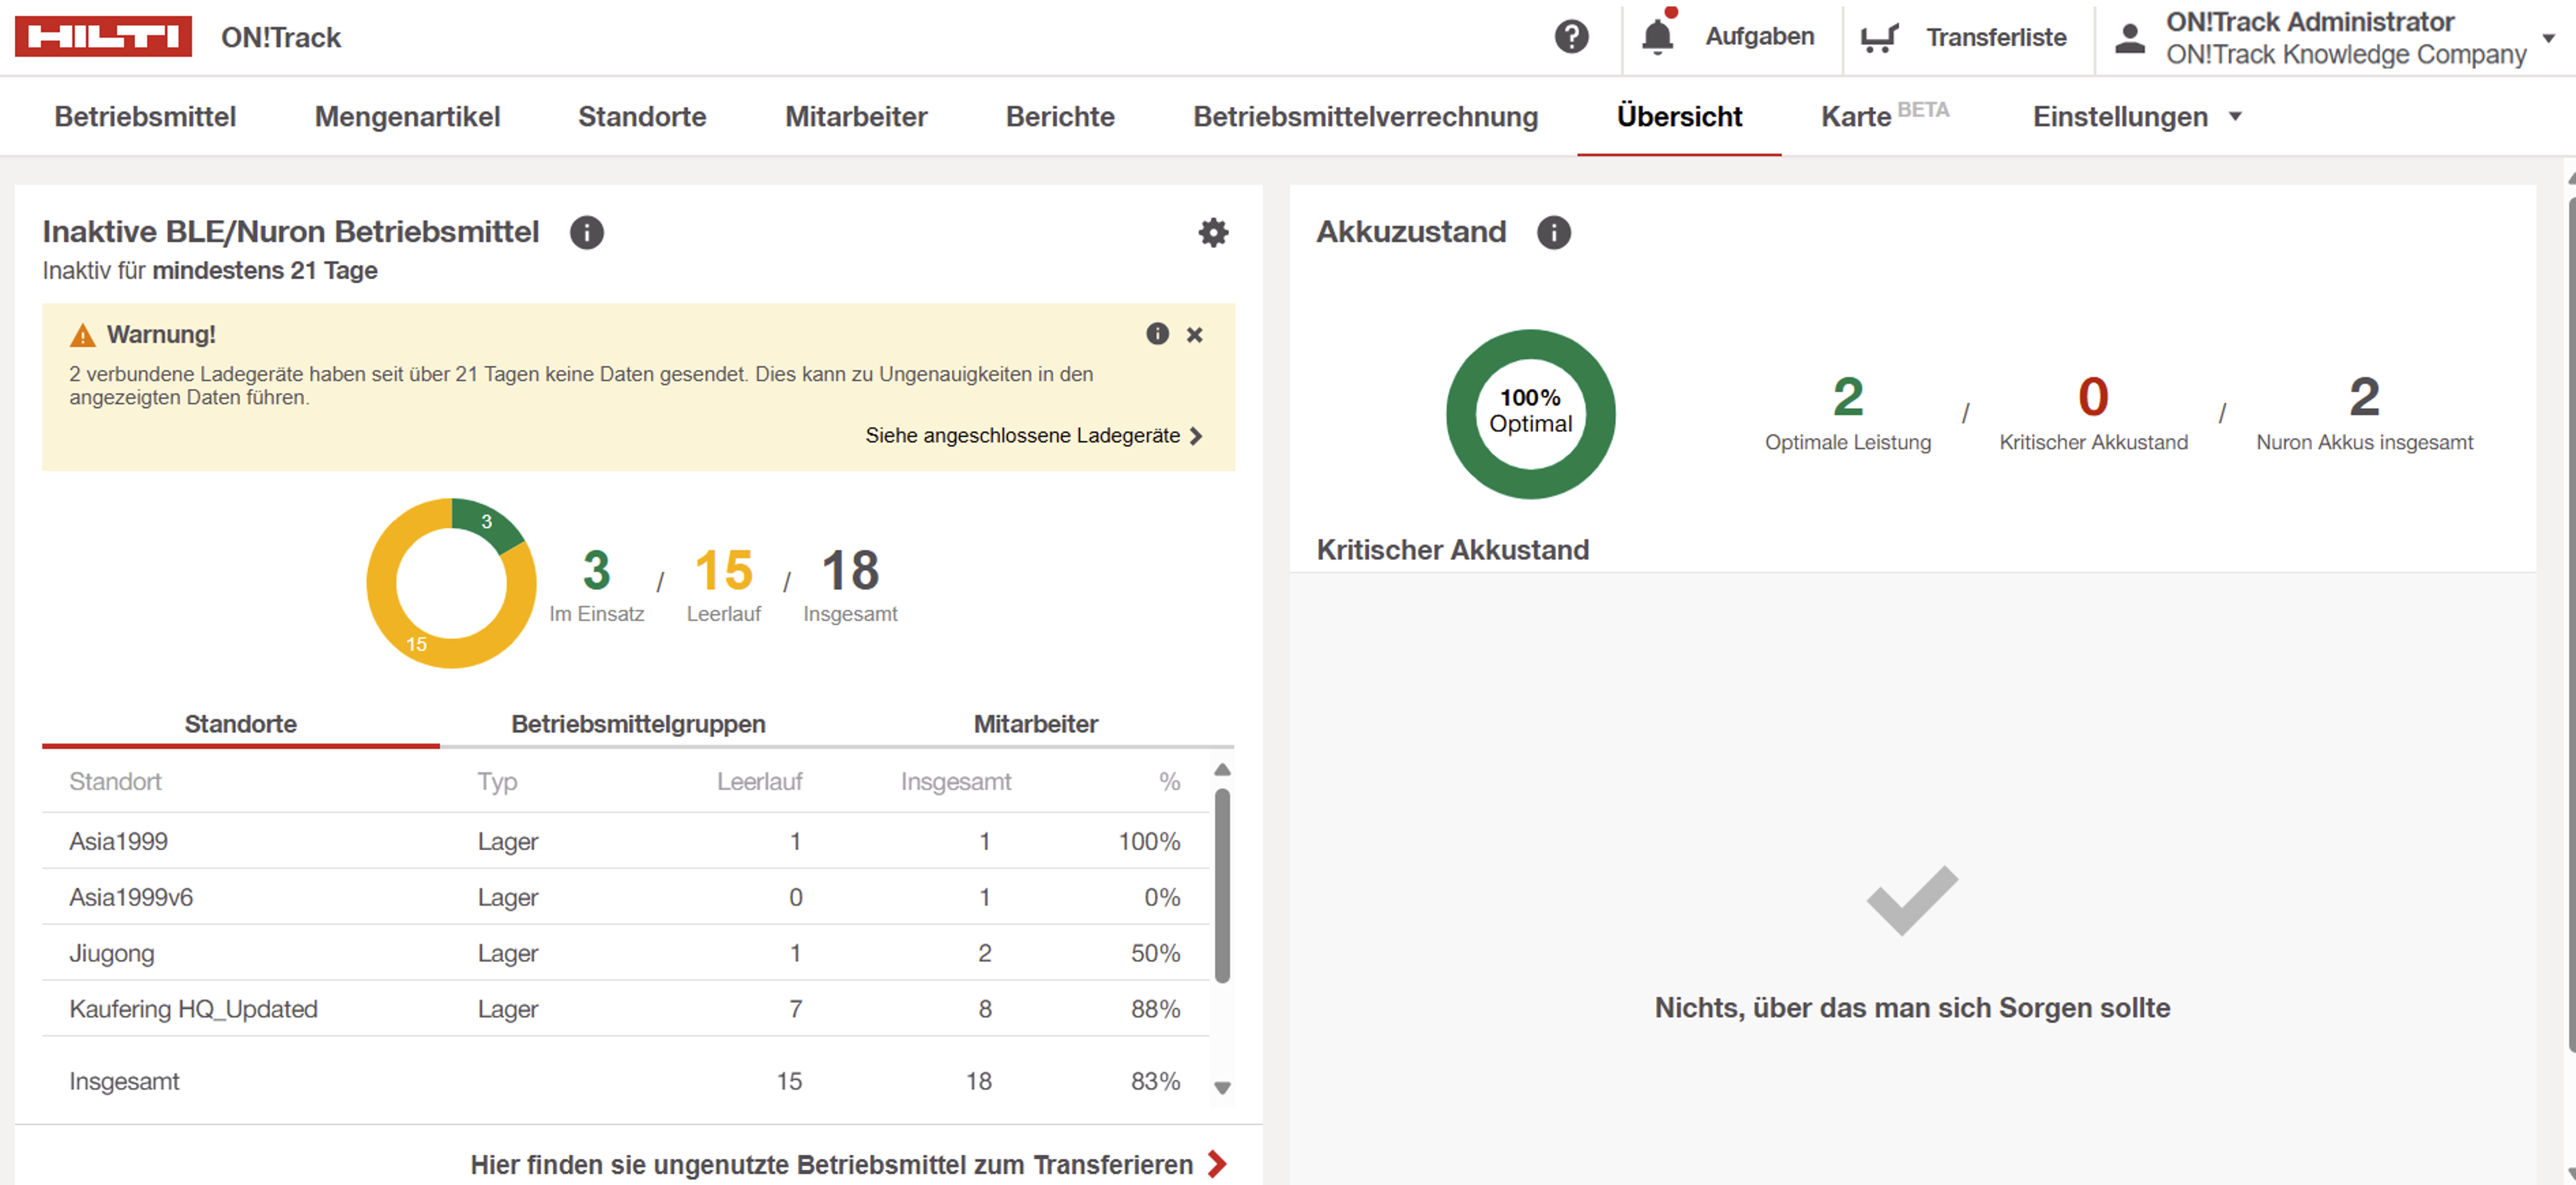
Task: Go to Mengenartikel tab
Action: [407, 116]
